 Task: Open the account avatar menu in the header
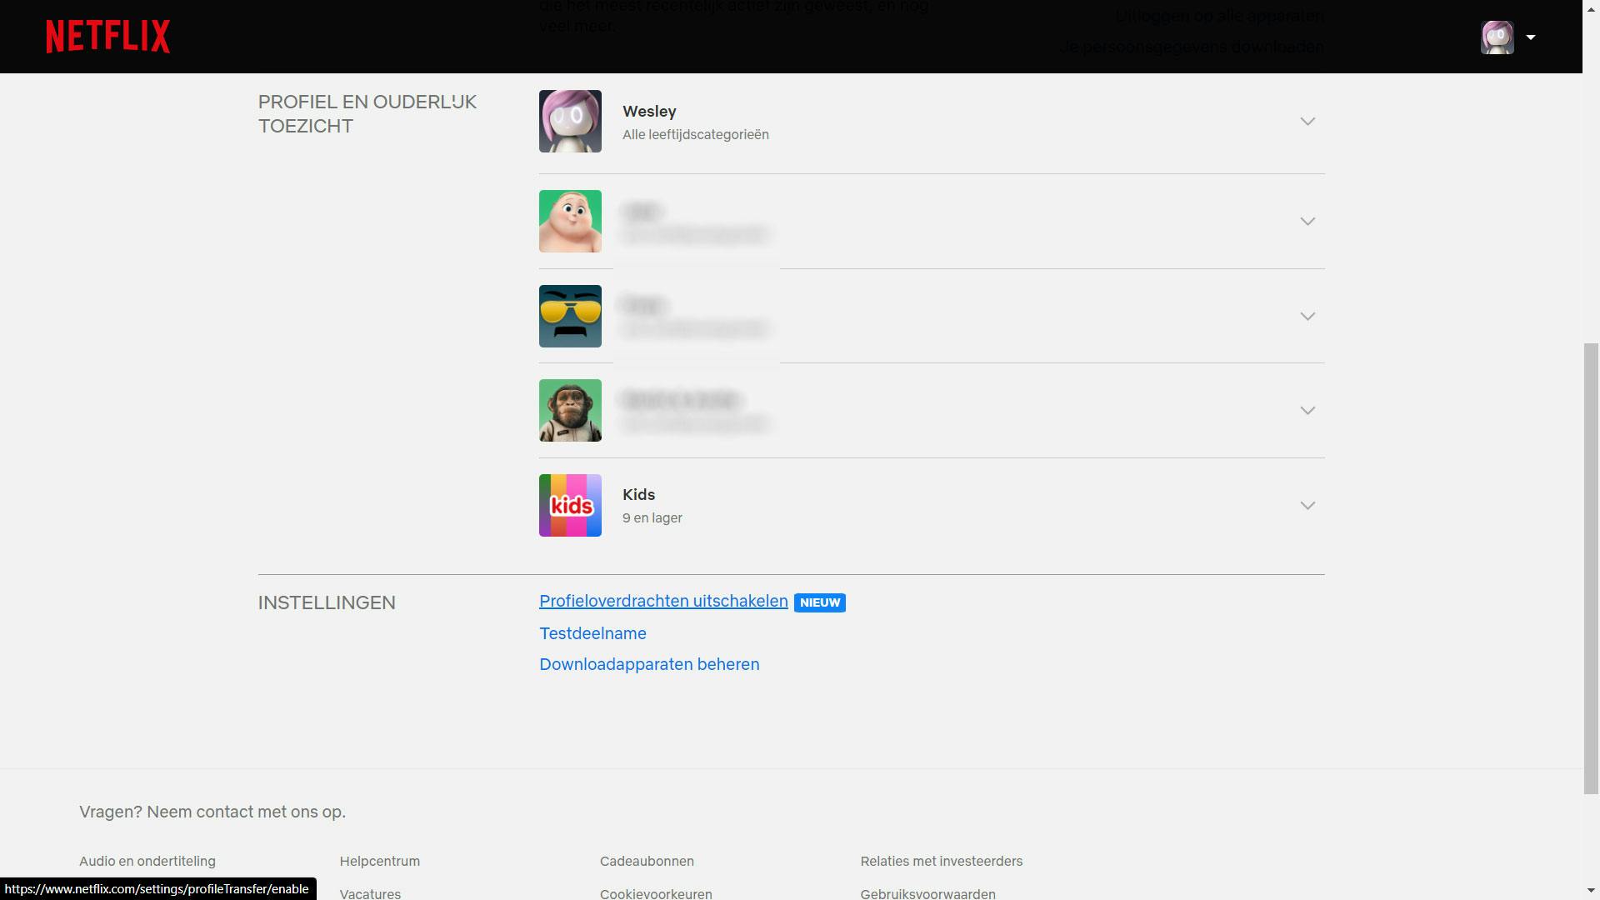click(x=1497, y=37)
